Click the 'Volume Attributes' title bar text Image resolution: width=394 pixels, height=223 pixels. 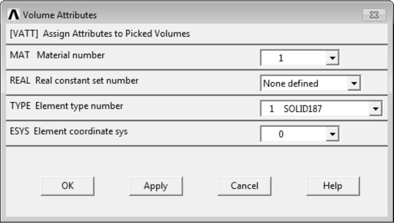[60, 16]
